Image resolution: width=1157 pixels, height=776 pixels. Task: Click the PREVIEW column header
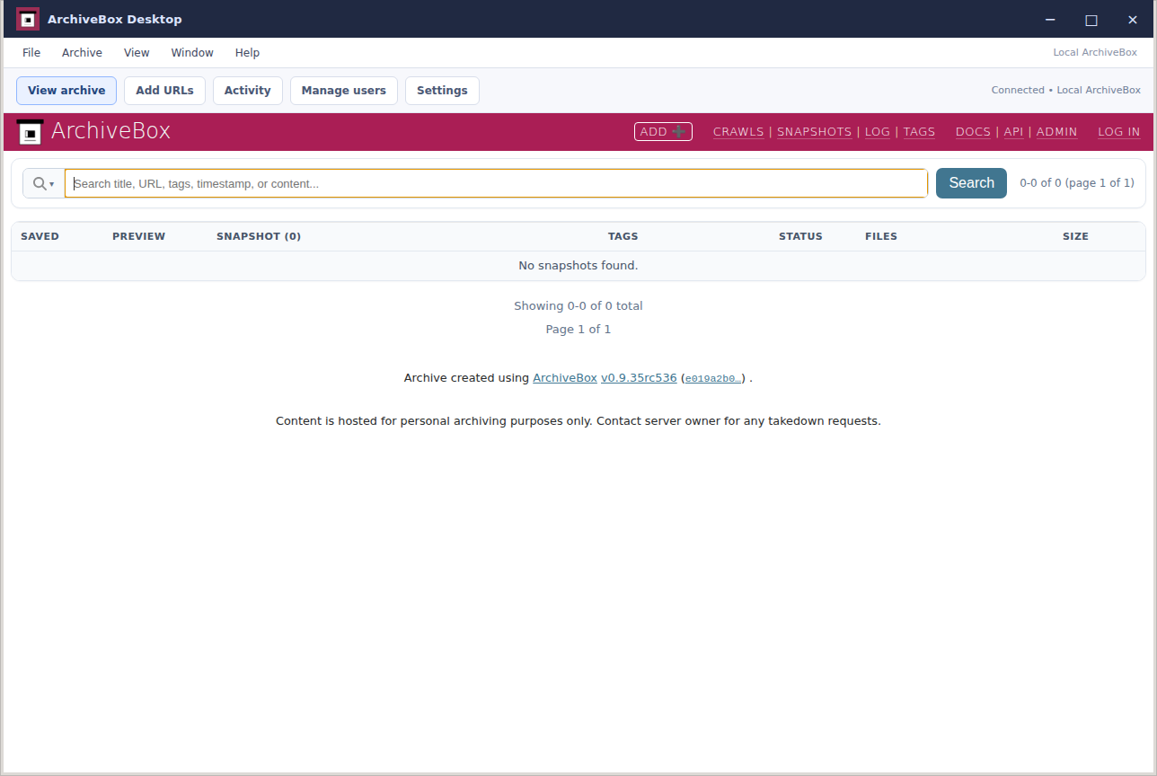coord(138,236)
